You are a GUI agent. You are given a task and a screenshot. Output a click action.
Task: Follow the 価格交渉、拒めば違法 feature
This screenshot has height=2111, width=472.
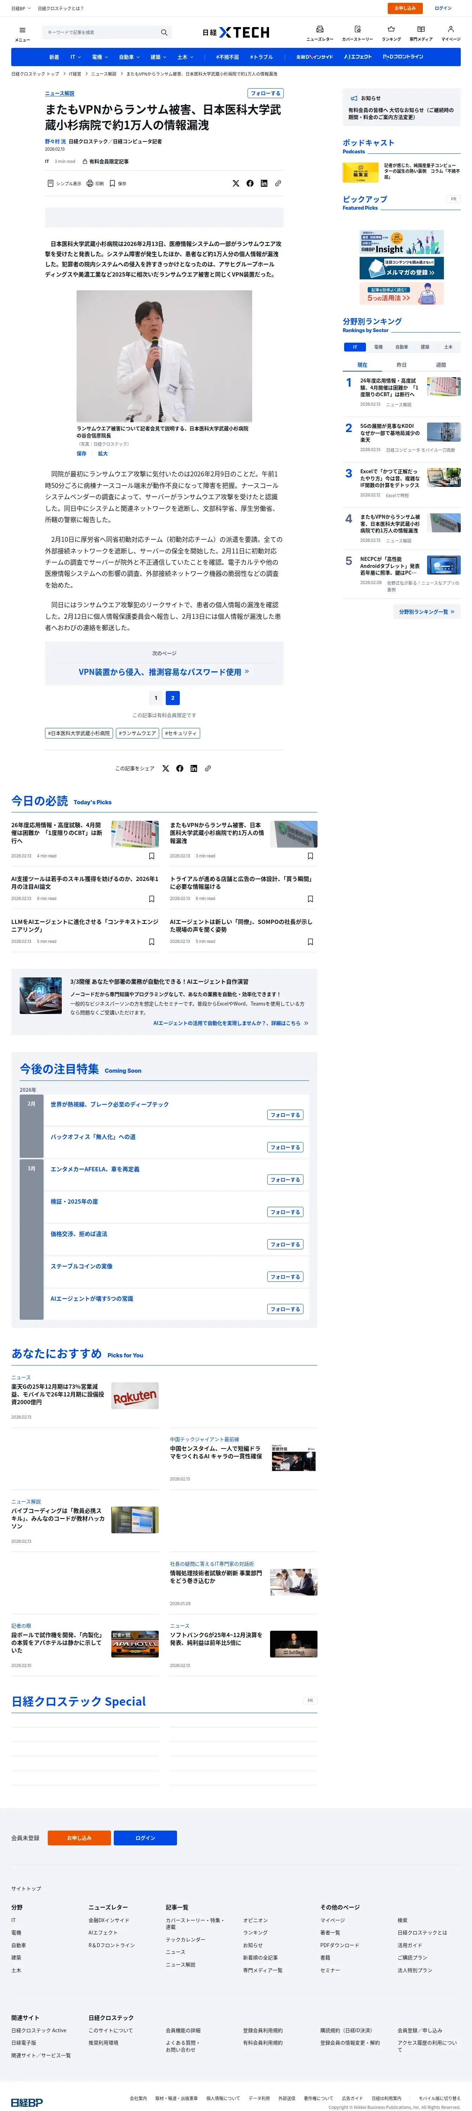click(x=286, y=1244)
